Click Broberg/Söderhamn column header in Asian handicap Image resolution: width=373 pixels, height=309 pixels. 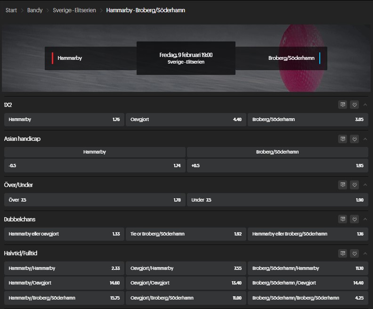[x=277, y=152]
